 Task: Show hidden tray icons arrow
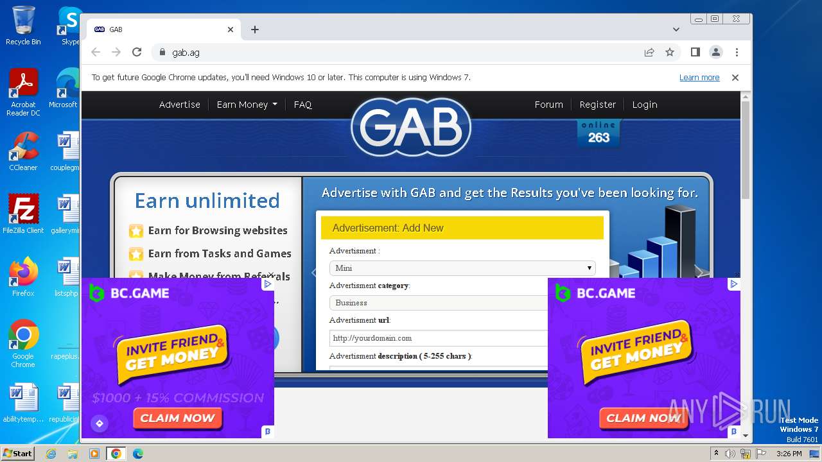point(716,454)
